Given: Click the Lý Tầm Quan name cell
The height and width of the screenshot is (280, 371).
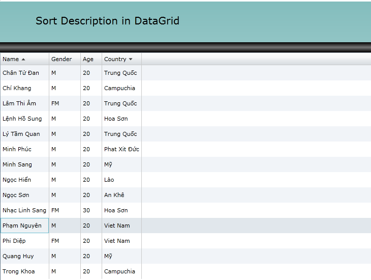Looking at the screenshot, I should click(x=21, y=134).
